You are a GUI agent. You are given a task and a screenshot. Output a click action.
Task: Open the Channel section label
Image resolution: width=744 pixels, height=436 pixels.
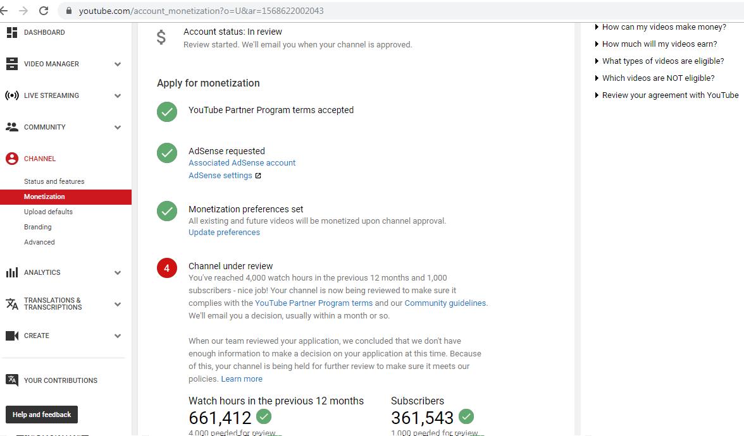coord(40,159)
